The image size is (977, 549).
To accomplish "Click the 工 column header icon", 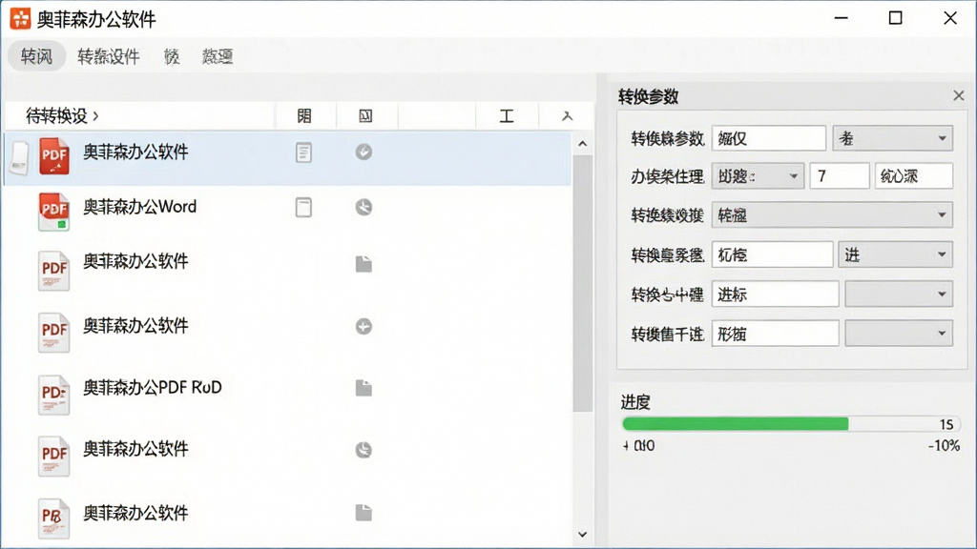I will tap(507, 115).
